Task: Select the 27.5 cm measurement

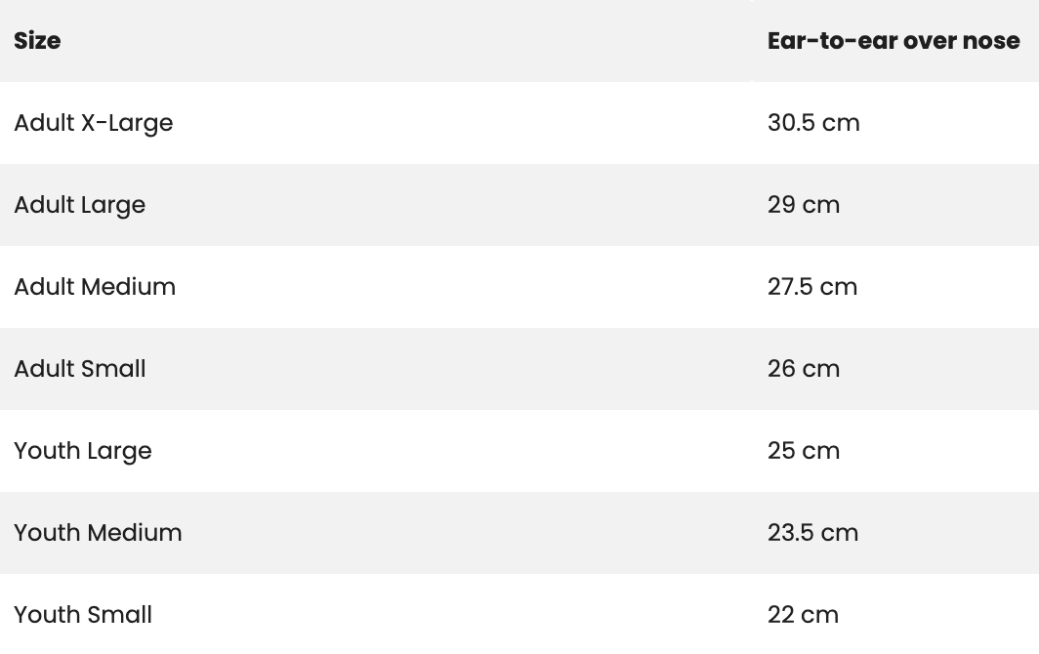Action: (812, 287)
